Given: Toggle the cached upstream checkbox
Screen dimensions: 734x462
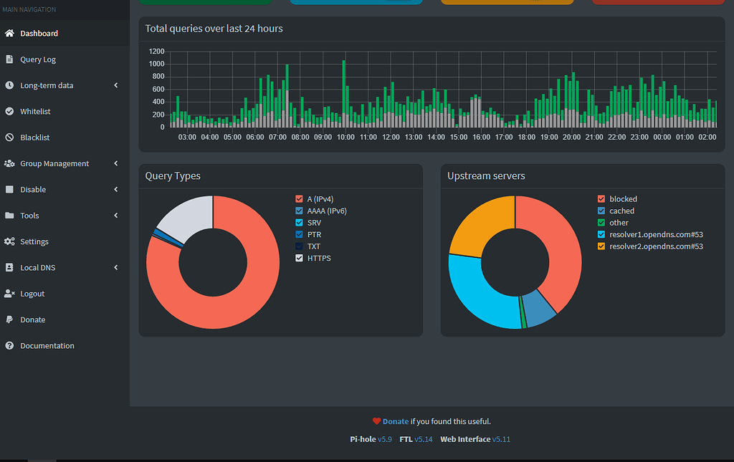Looking at the screenshot, I should pyautogui.click(x=601, y=211).
